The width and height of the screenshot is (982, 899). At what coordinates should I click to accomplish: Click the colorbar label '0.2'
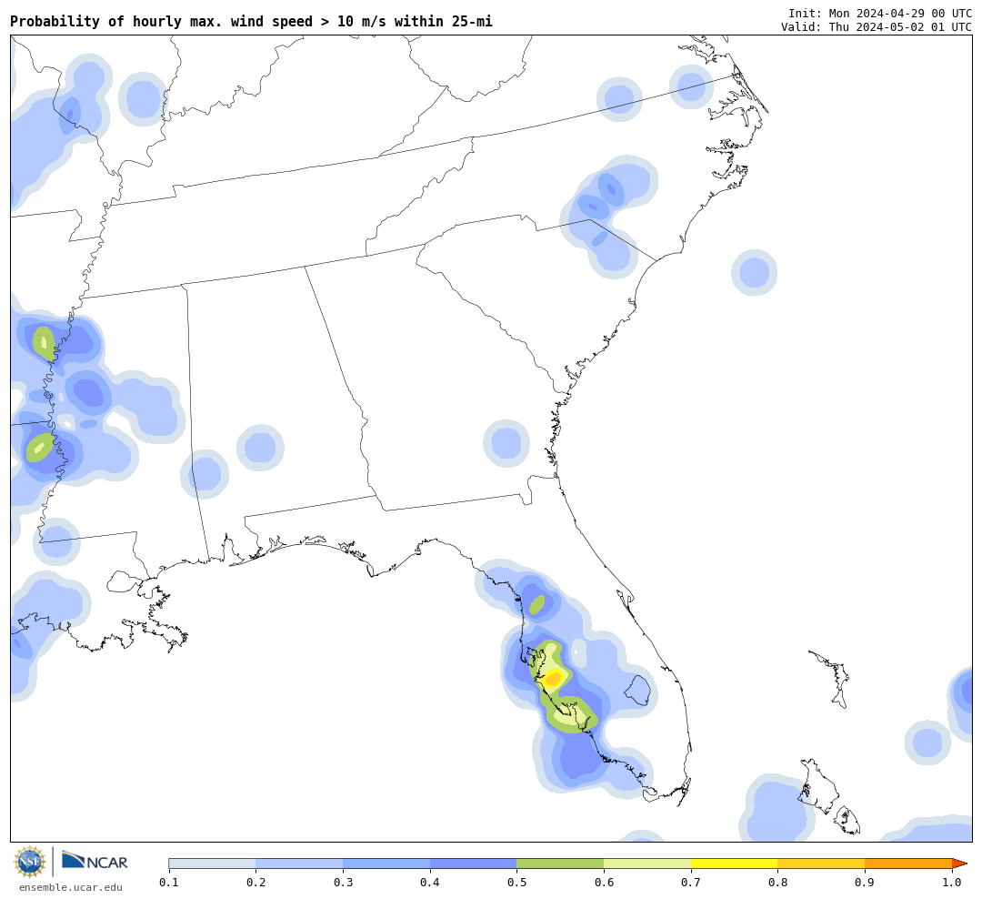256,883
